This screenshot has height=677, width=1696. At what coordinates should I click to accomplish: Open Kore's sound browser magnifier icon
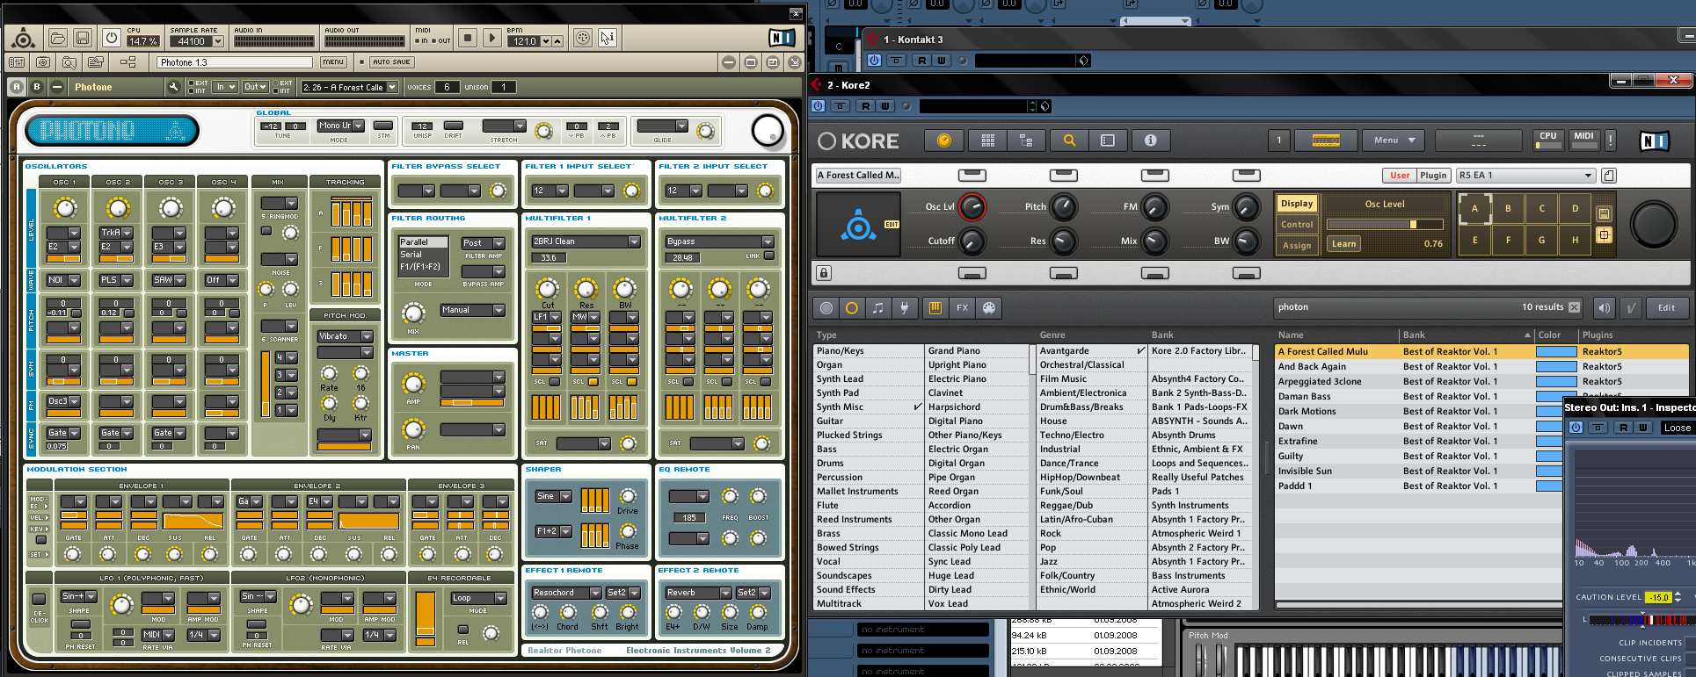1069,140
